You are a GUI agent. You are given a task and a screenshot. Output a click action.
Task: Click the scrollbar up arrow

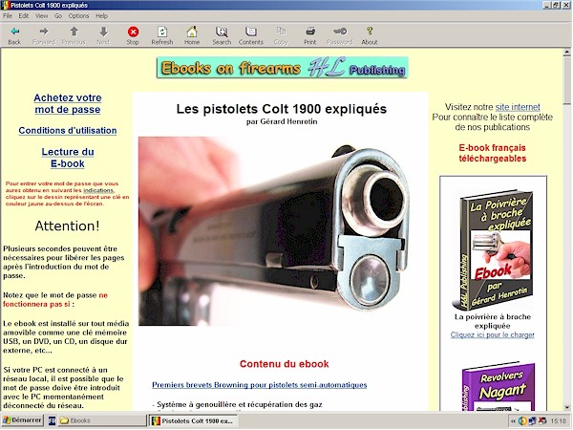[566, 53]
